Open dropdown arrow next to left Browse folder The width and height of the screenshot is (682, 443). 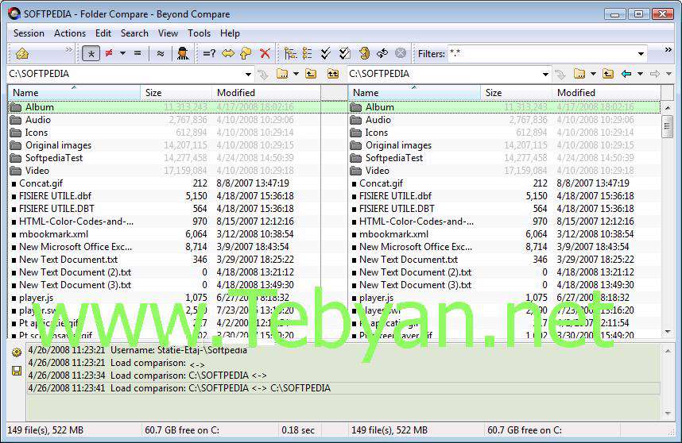click(x=296, y=74)
